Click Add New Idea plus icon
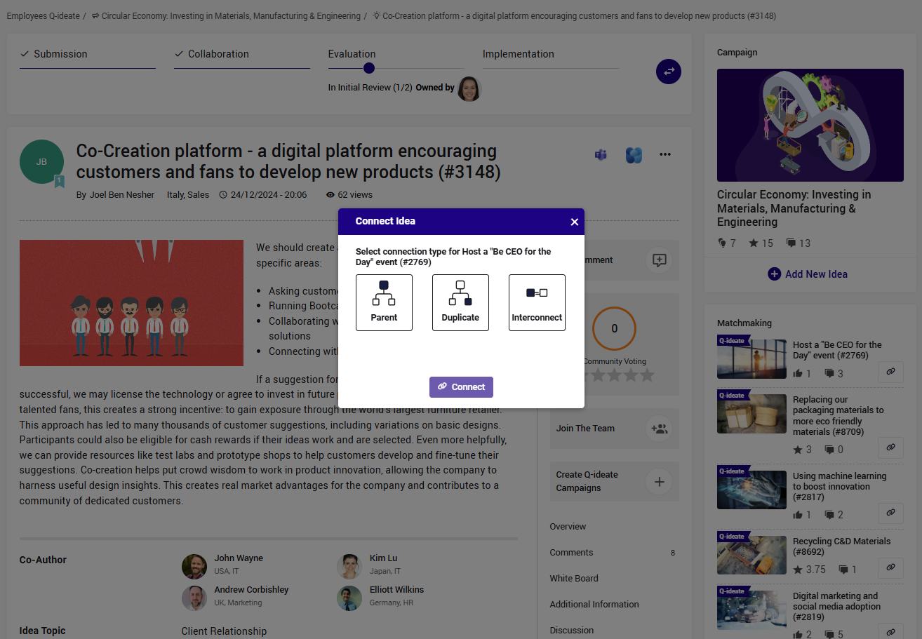922x639 pixels. coord(774,274)
